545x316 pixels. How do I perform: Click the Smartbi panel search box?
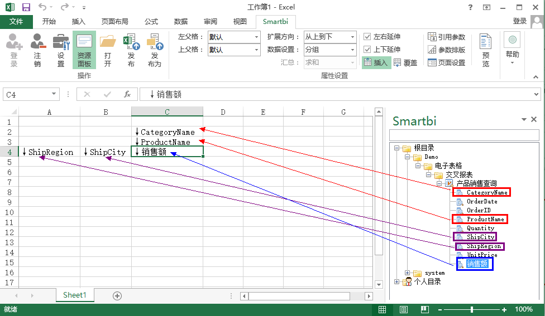464,135
